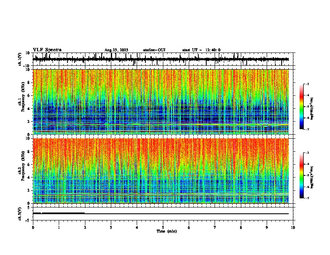Viewport: 330px width, 255px height.
Task: Select the 10 kHz tick of ch.2 spectrogram
Action: pos(28,138)
